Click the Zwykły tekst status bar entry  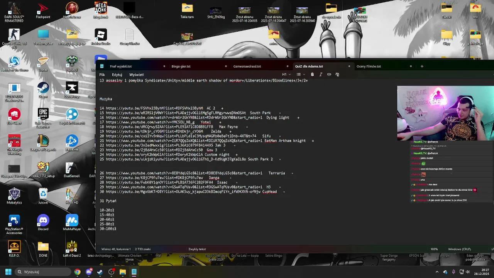coord(197,249)
